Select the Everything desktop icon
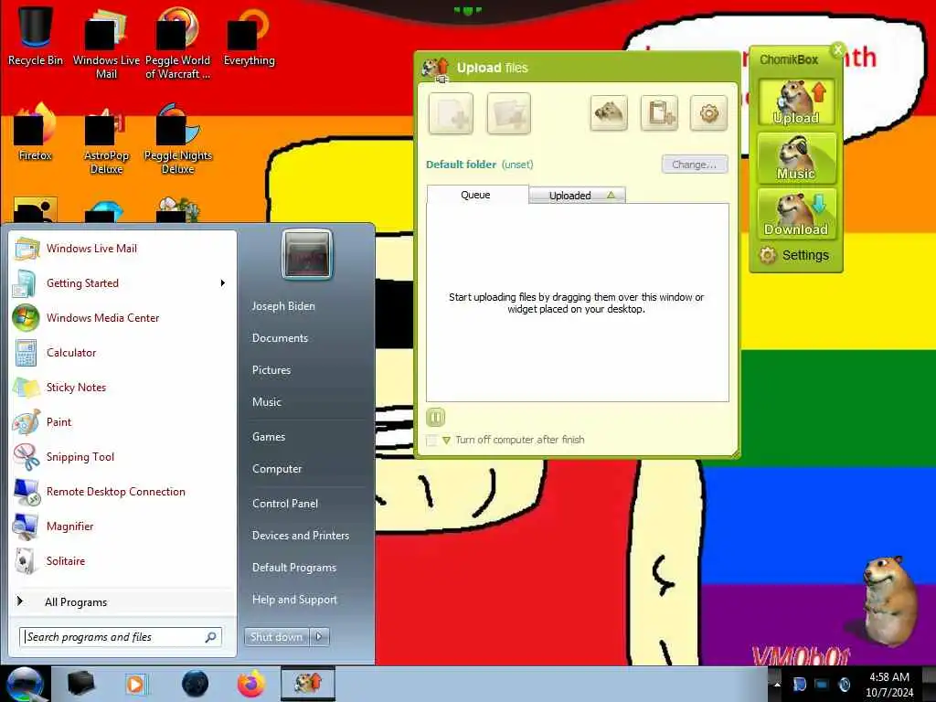Image resolution: width=936 pixels, height=702 pixels. [x=249, y=36]
